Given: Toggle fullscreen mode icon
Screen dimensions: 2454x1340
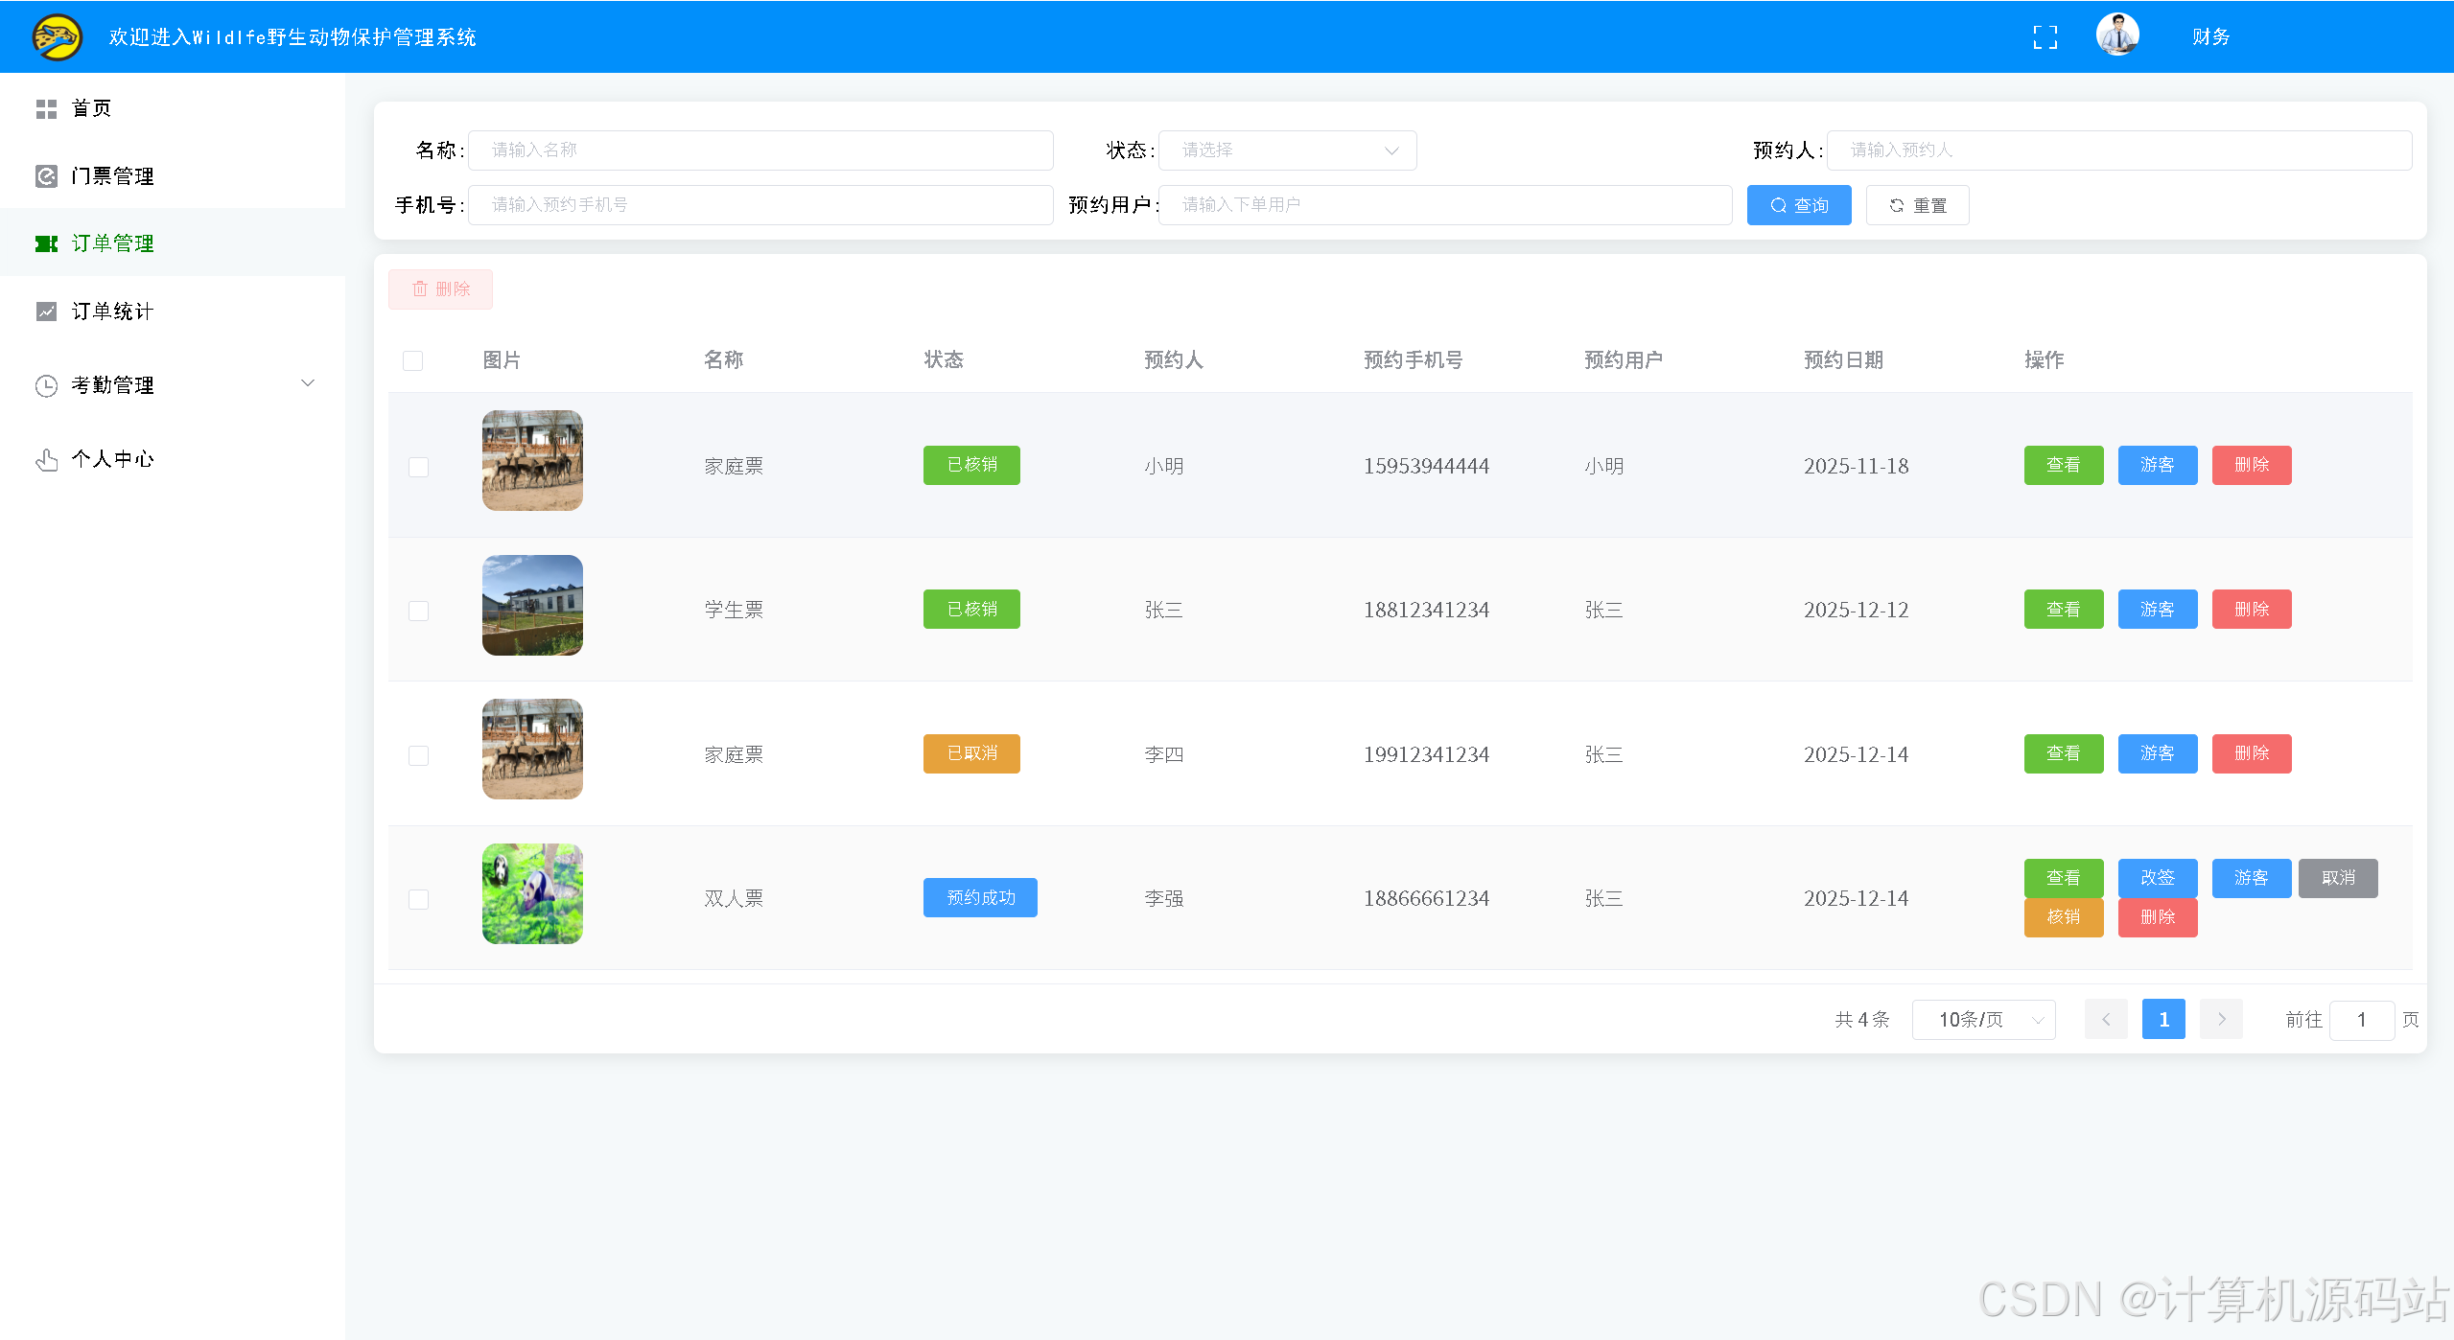Looking at the screenshot, I should tap(2045, 37).
